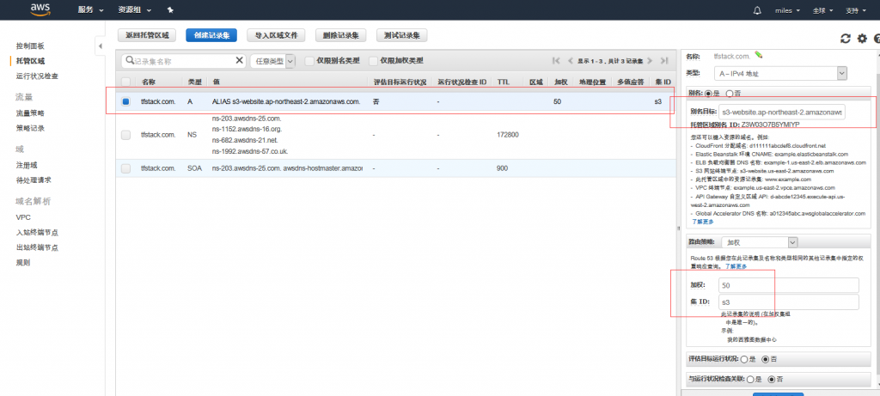Viewport: 880px width, 396px height.
Task: Open 待处理请求 in the sidebar
Action: [x=34, y=180]
